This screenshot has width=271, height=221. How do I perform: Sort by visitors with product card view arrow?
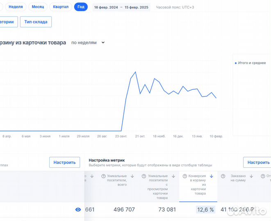tap(173, 176)
